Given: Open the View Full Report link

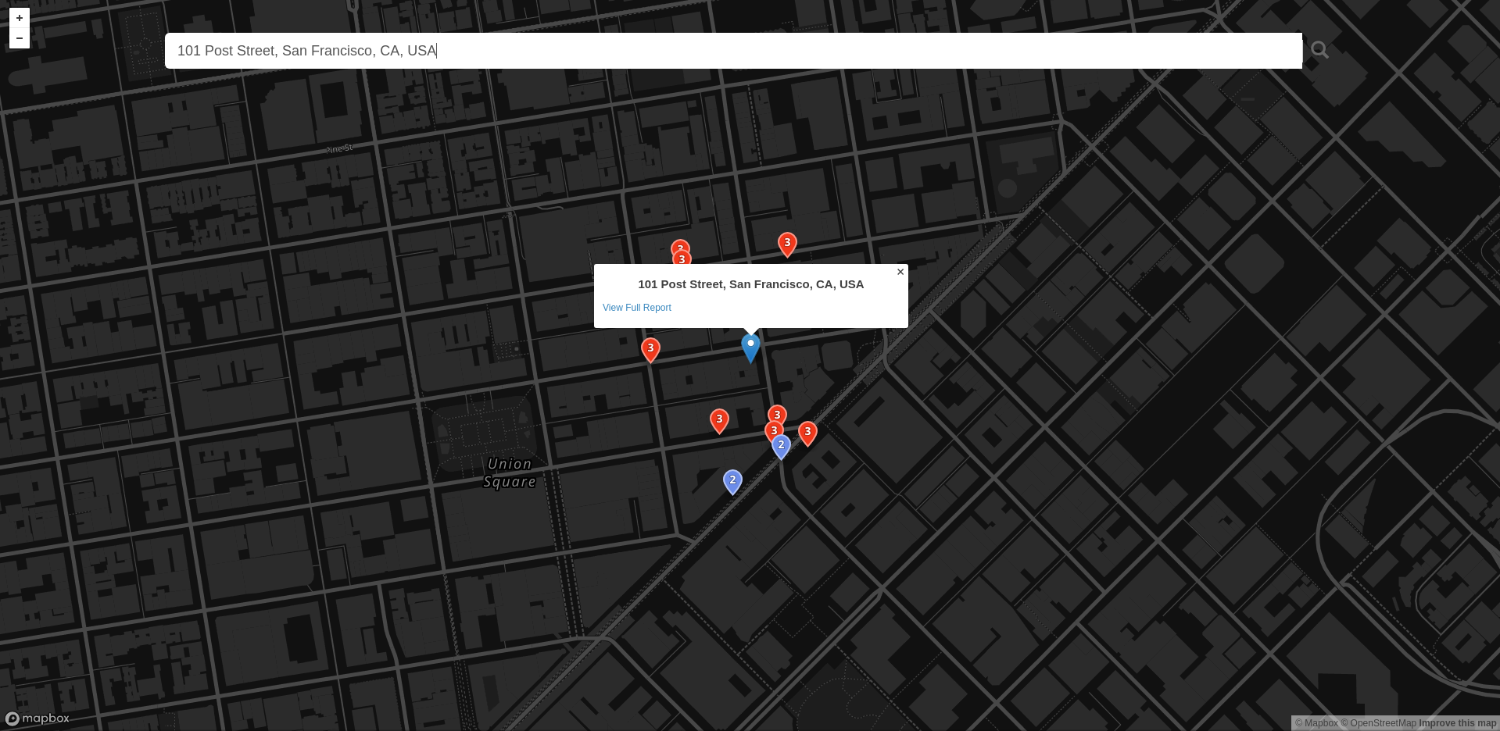Looking at the screenshot, I should coord(637,308).
